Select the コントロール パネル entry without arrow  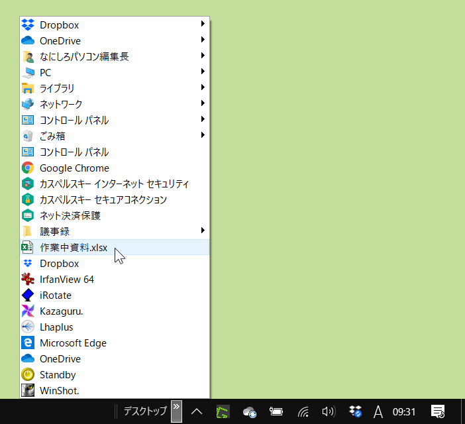pos(115,152)
